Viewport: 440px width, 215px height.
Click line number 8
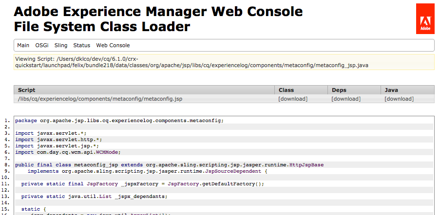[7, 165]
